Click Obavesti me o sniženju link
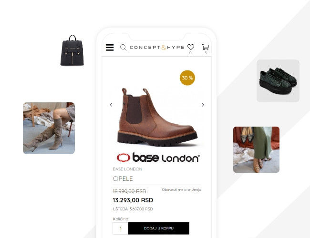This screenshot has height=238, width=310. point(181,189)
